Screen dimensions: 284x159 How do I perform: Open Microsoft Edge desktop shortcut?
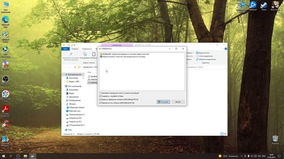click(x=6, y=22)
